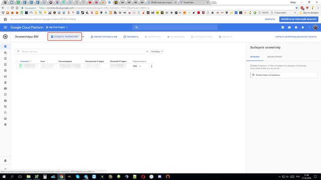
Task: Click the Рекомендация column header
Action: (x=65, y=61)
